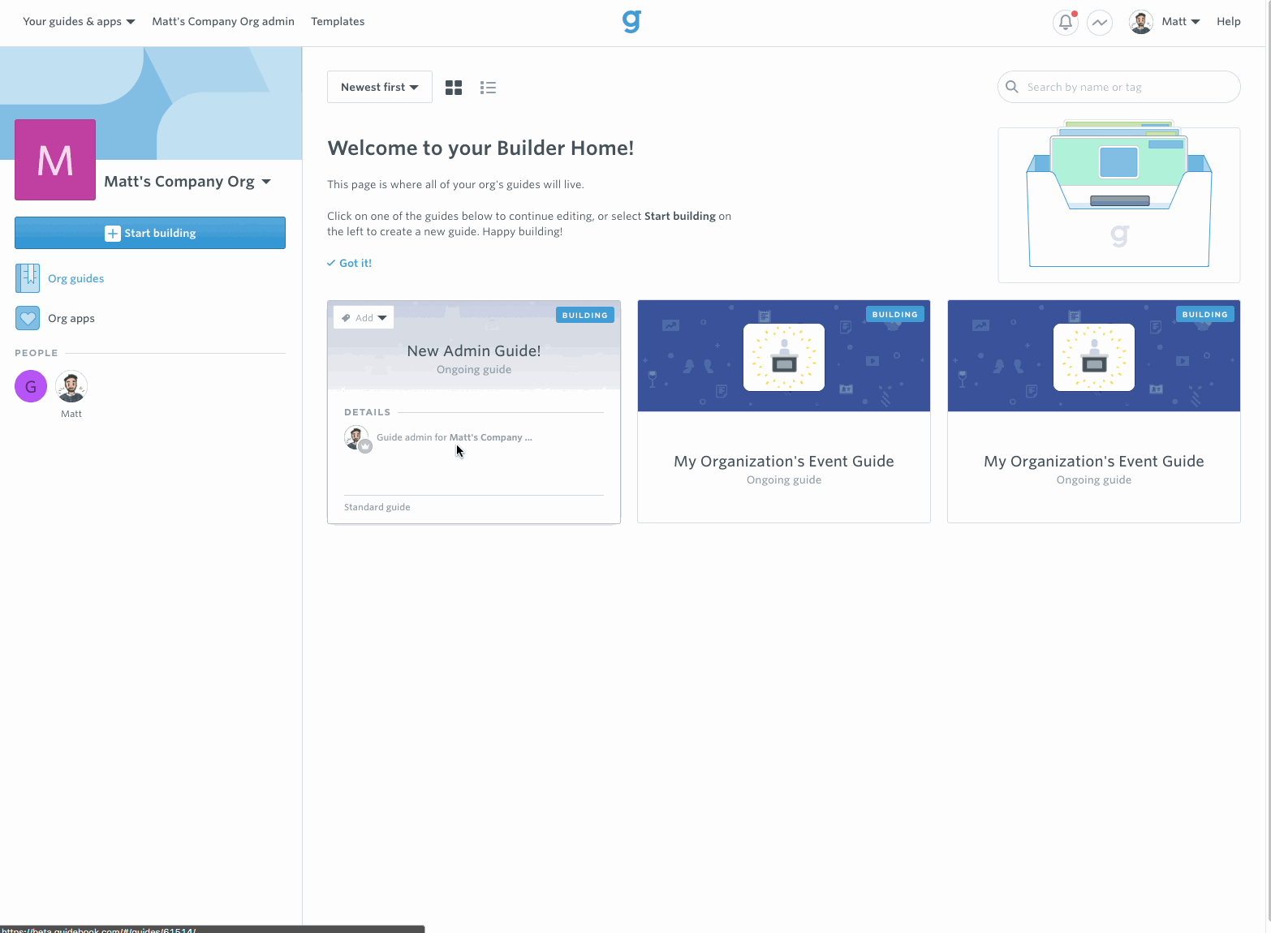Select Org apps in the sidebar
This screenshot has height=933, width=1271.
[x=71, y=318]
